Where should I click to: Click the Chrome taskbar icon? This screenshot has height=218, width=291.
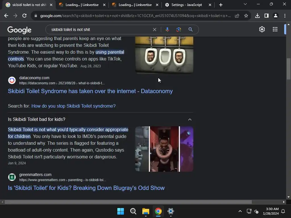[158, 211]
